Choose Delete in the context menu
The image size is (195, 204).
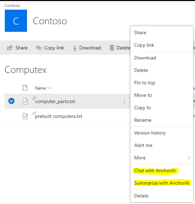[162, 71]
